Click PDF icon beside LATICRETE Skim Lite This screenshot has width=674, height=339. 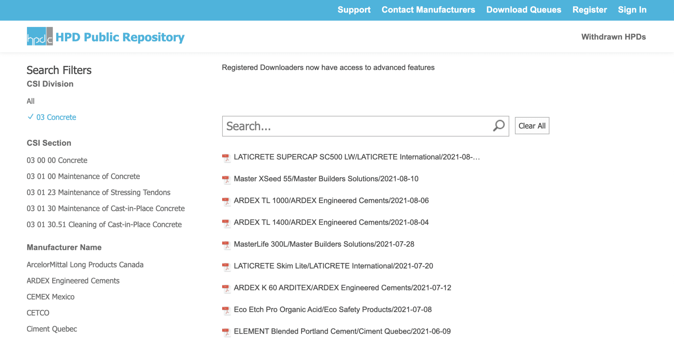(226, 267)
